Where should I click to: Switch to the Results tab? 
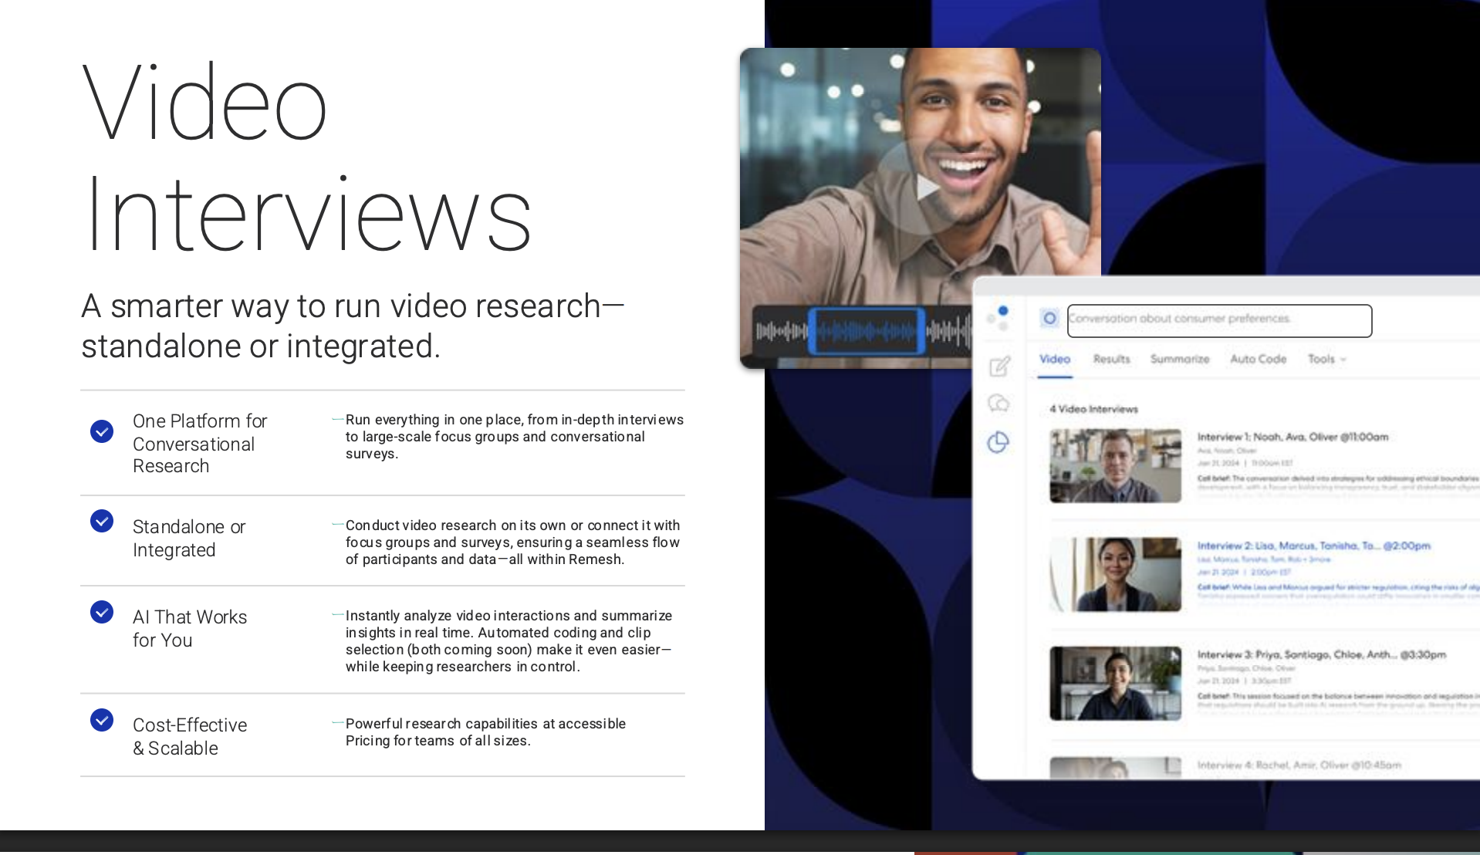[x=1111, y=359]
